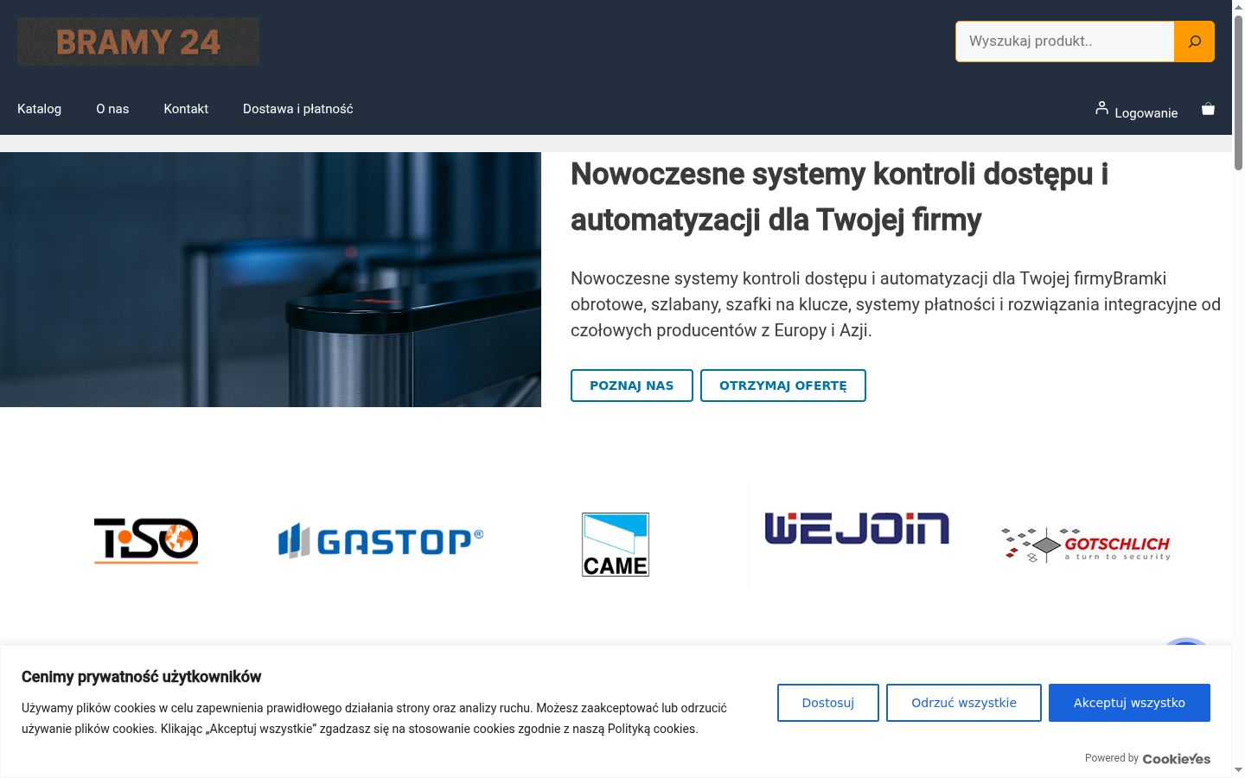The image size is (1245, 778).
Task: Click Odrzuć wszystkie cookie button
Action: [964, 703]
